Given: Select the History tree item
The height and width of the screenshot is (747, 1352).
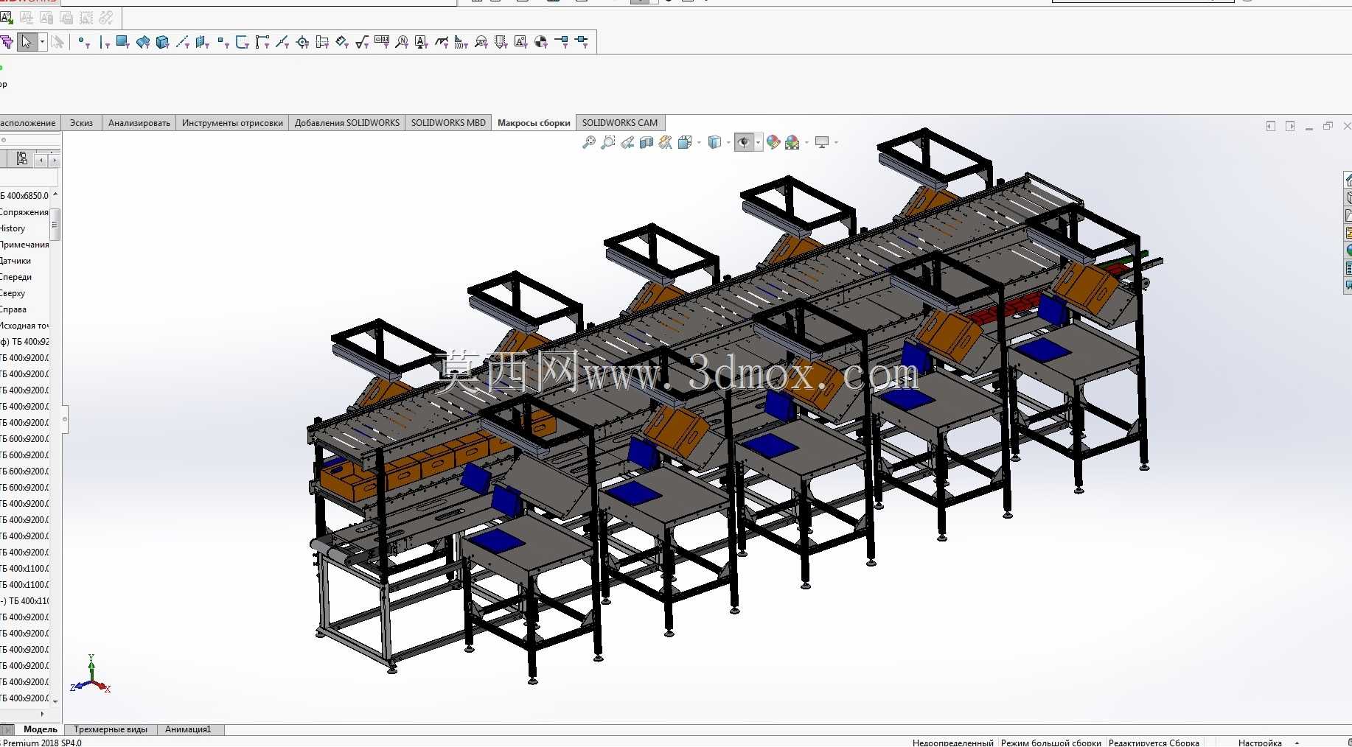Looking at the screenshot, I should coord(13,228).
